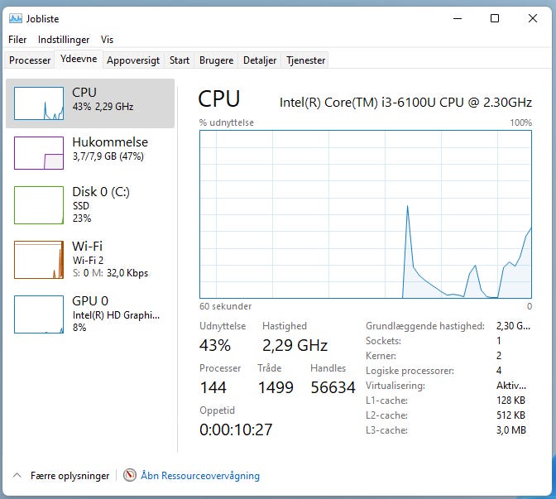
Task: Click the Udnyttelse value 43%
Action: [x=215, y=345]
